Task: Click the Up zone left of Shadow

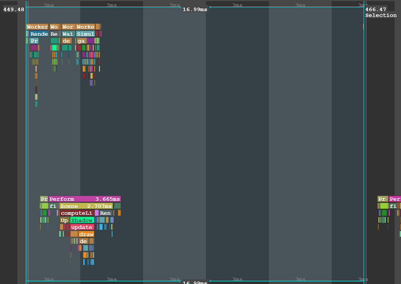Action: click(65, 220)
